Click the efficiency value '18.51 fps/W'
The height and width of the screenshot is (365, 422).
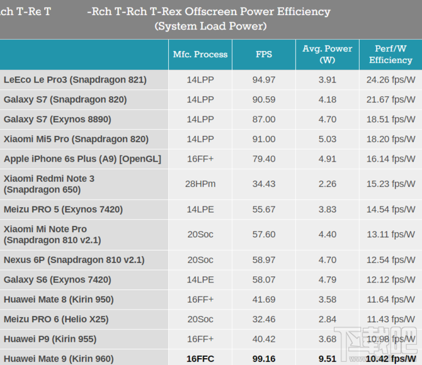pos(391,120)
